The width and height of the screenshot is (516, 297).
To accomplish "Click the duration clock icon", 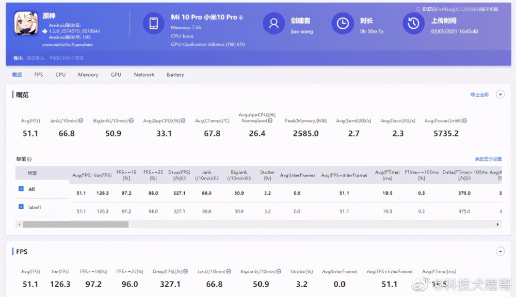I will coord(343,23).
